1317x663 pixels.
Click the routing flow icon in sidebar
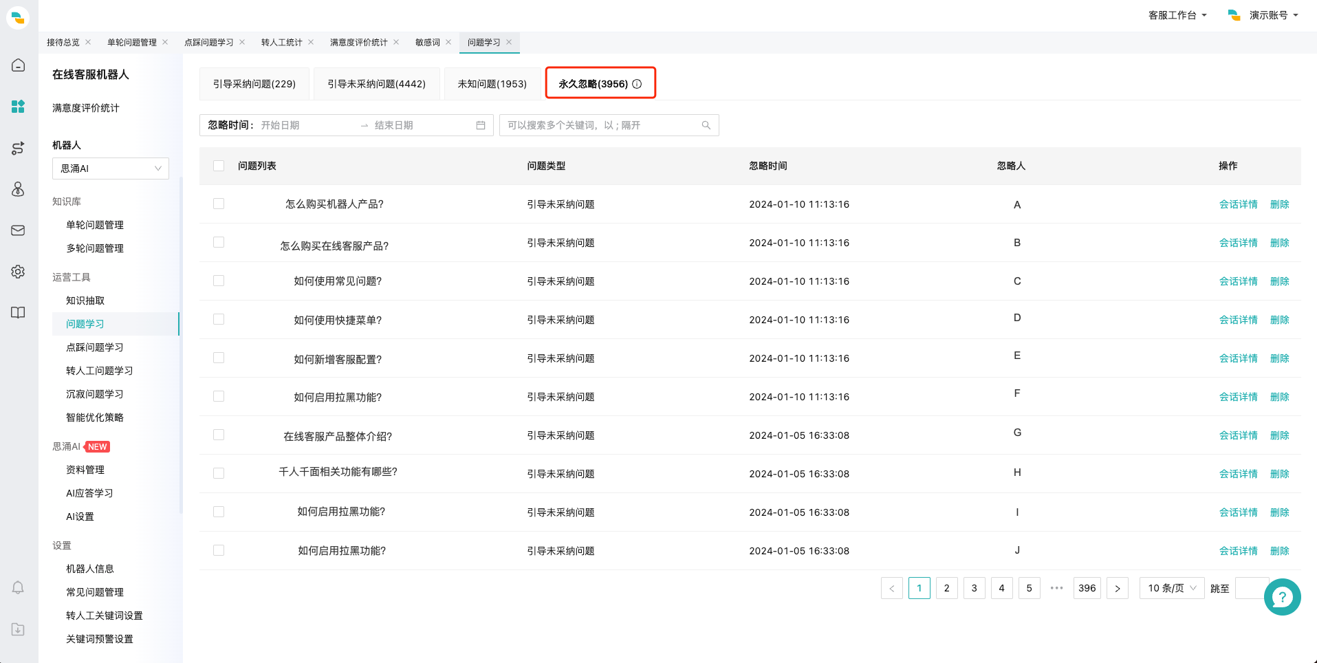[x=18, y=148]
